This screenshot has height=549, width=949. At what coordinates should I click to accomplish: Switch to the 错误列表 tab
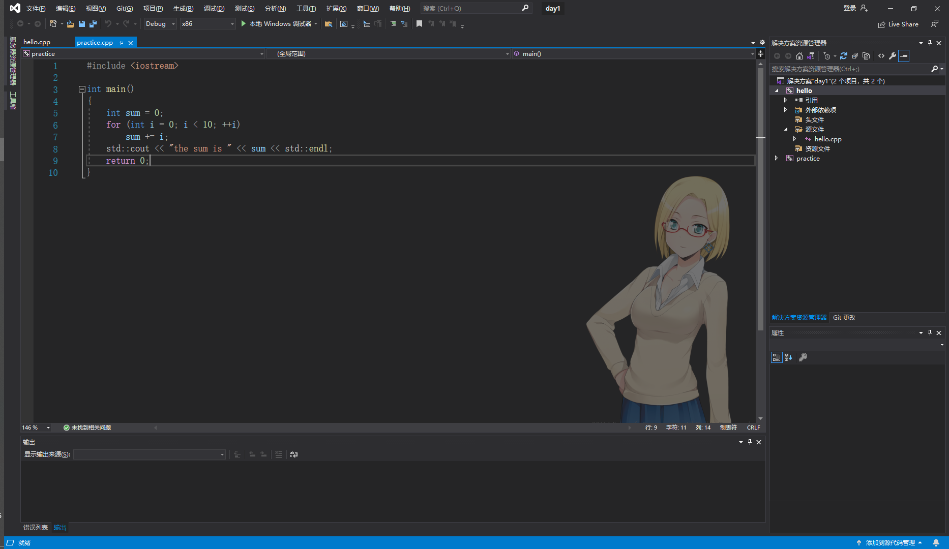36,528
